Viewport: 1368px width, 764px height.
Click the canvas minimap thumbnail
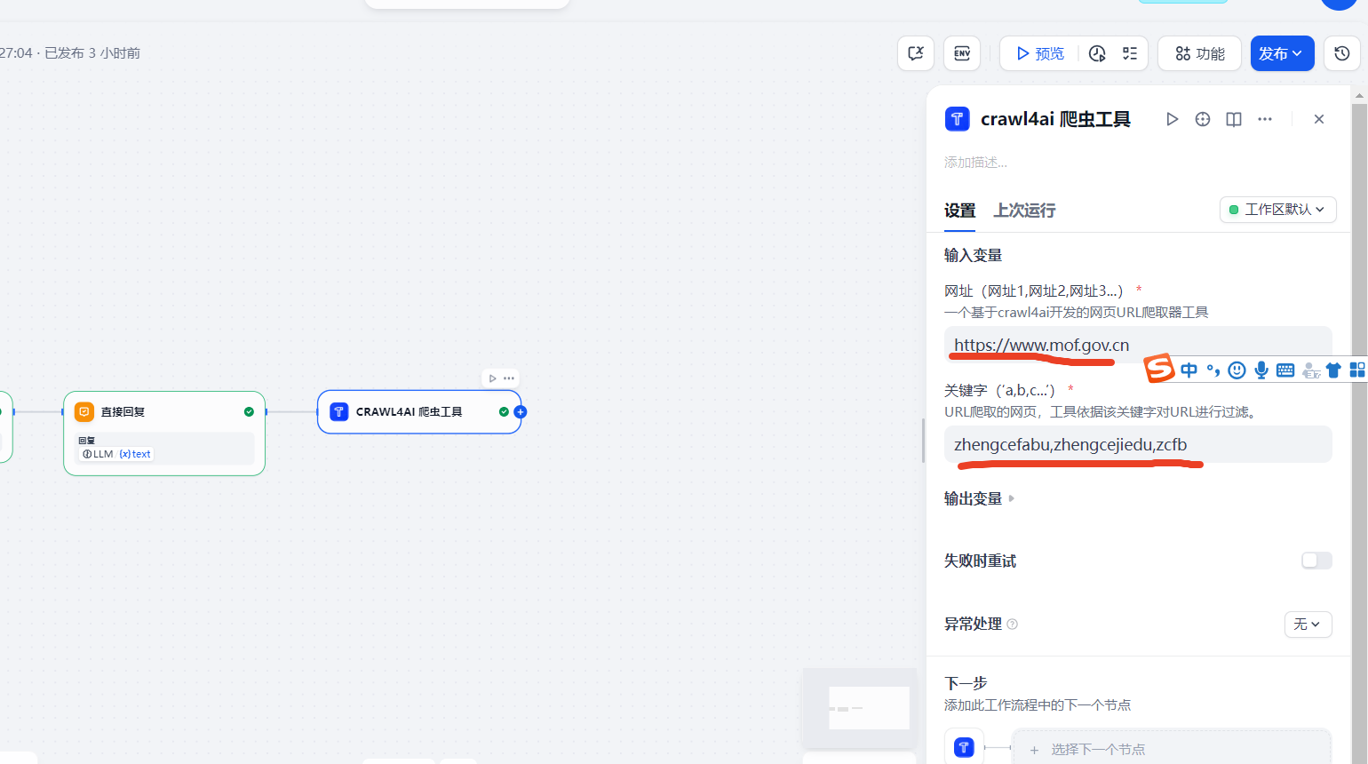point(859,708)
